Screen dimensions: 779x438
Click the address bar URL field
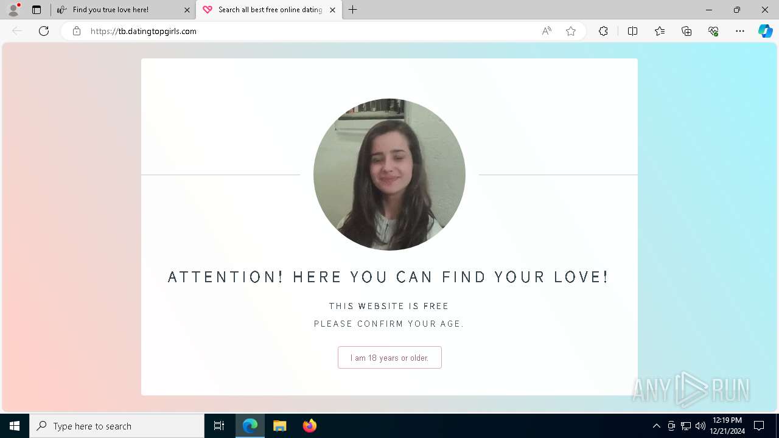point(310,31)
